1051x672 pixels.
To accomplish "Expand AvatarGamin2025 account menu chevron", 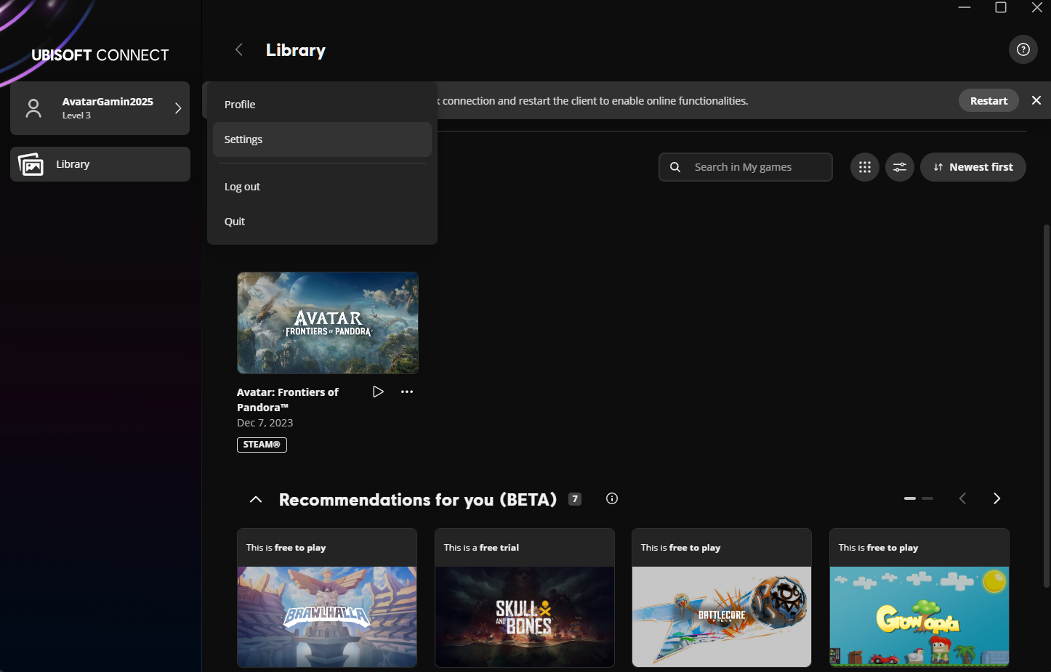I will [178, 108].
